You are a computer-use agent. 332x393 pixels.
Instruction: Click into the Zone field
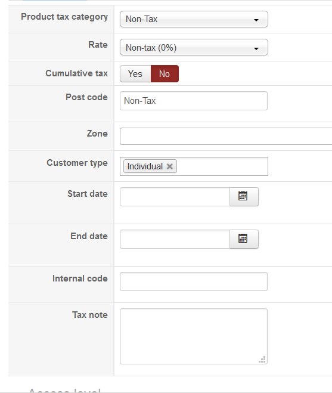pos(226,136)
